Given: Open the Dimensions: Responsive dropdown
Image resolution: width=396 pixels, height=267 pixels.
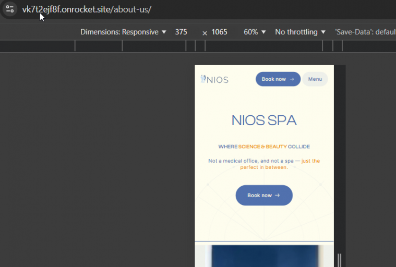Looking at the screenshot, I should click(x=123, y=32).
